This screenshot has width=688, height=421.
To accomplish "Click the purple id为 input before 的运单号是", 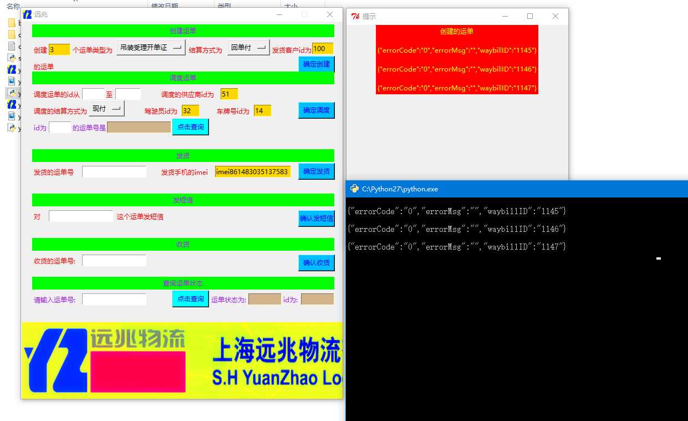I will click(60, 128).
